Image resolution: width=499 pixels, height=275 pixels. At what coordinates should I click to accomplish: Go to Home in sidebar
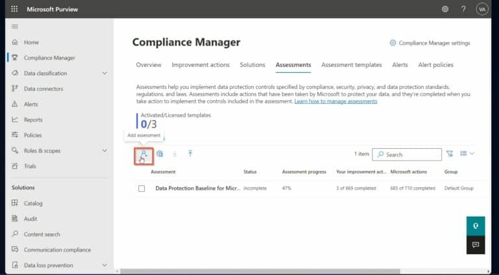pyautogui.click(x=31, y=42)
